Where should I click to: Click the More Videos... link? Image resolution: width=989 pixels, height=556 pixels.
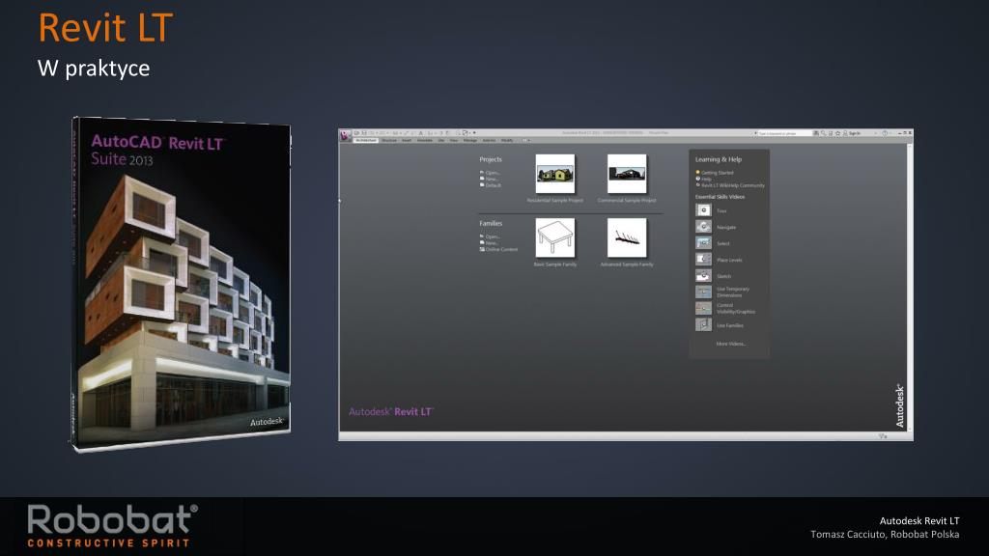731,345
